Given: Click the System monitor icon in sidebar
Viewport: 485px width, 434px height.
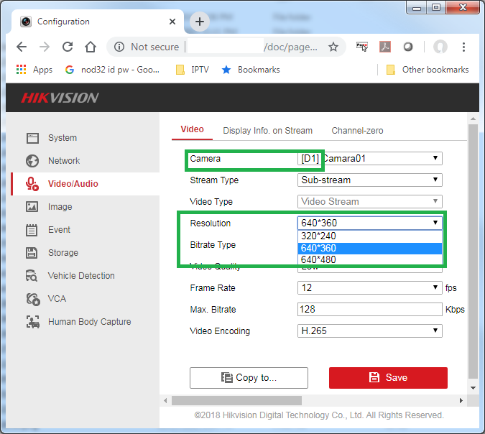Looking at the screenshot, I should coord(32,138).
